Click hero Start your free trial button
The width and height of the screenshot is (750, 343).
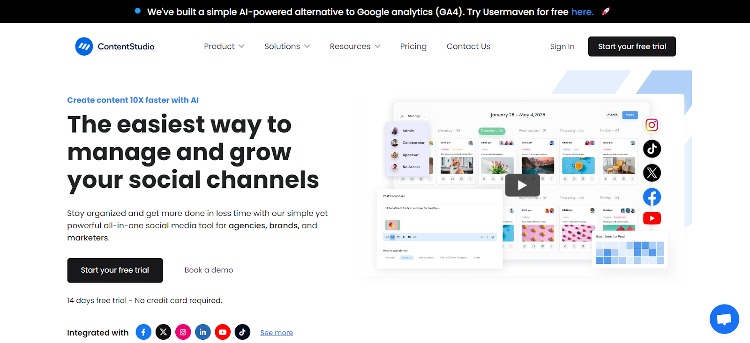tap(115, 270)
